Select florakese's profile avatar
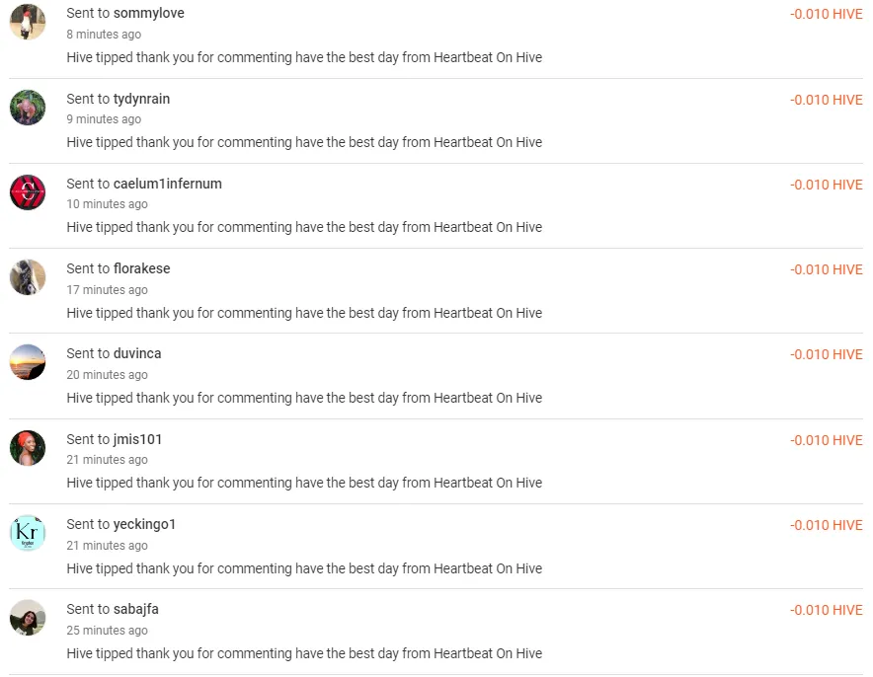The width and height of the screenshot is (873, 677). [28, 277]
